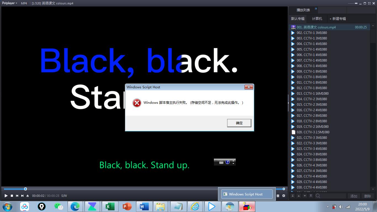This screenshot has width=377, height=212.
Task: Go to the previous track
Action: [17, 196]
